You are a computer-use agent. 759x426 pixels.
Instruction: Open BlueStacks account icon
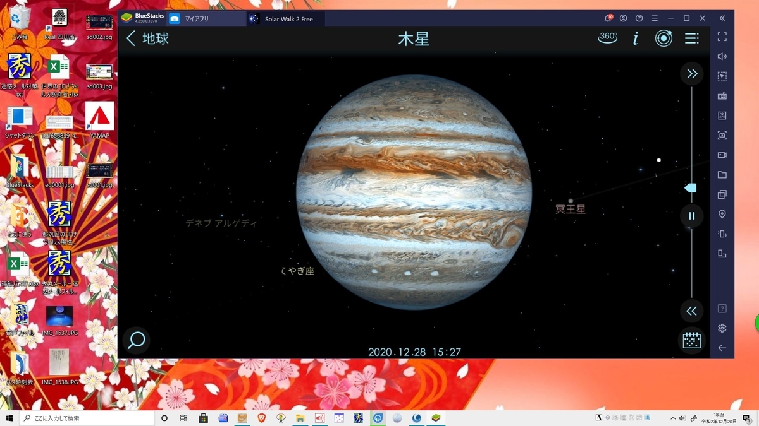[x=624, y=18]
